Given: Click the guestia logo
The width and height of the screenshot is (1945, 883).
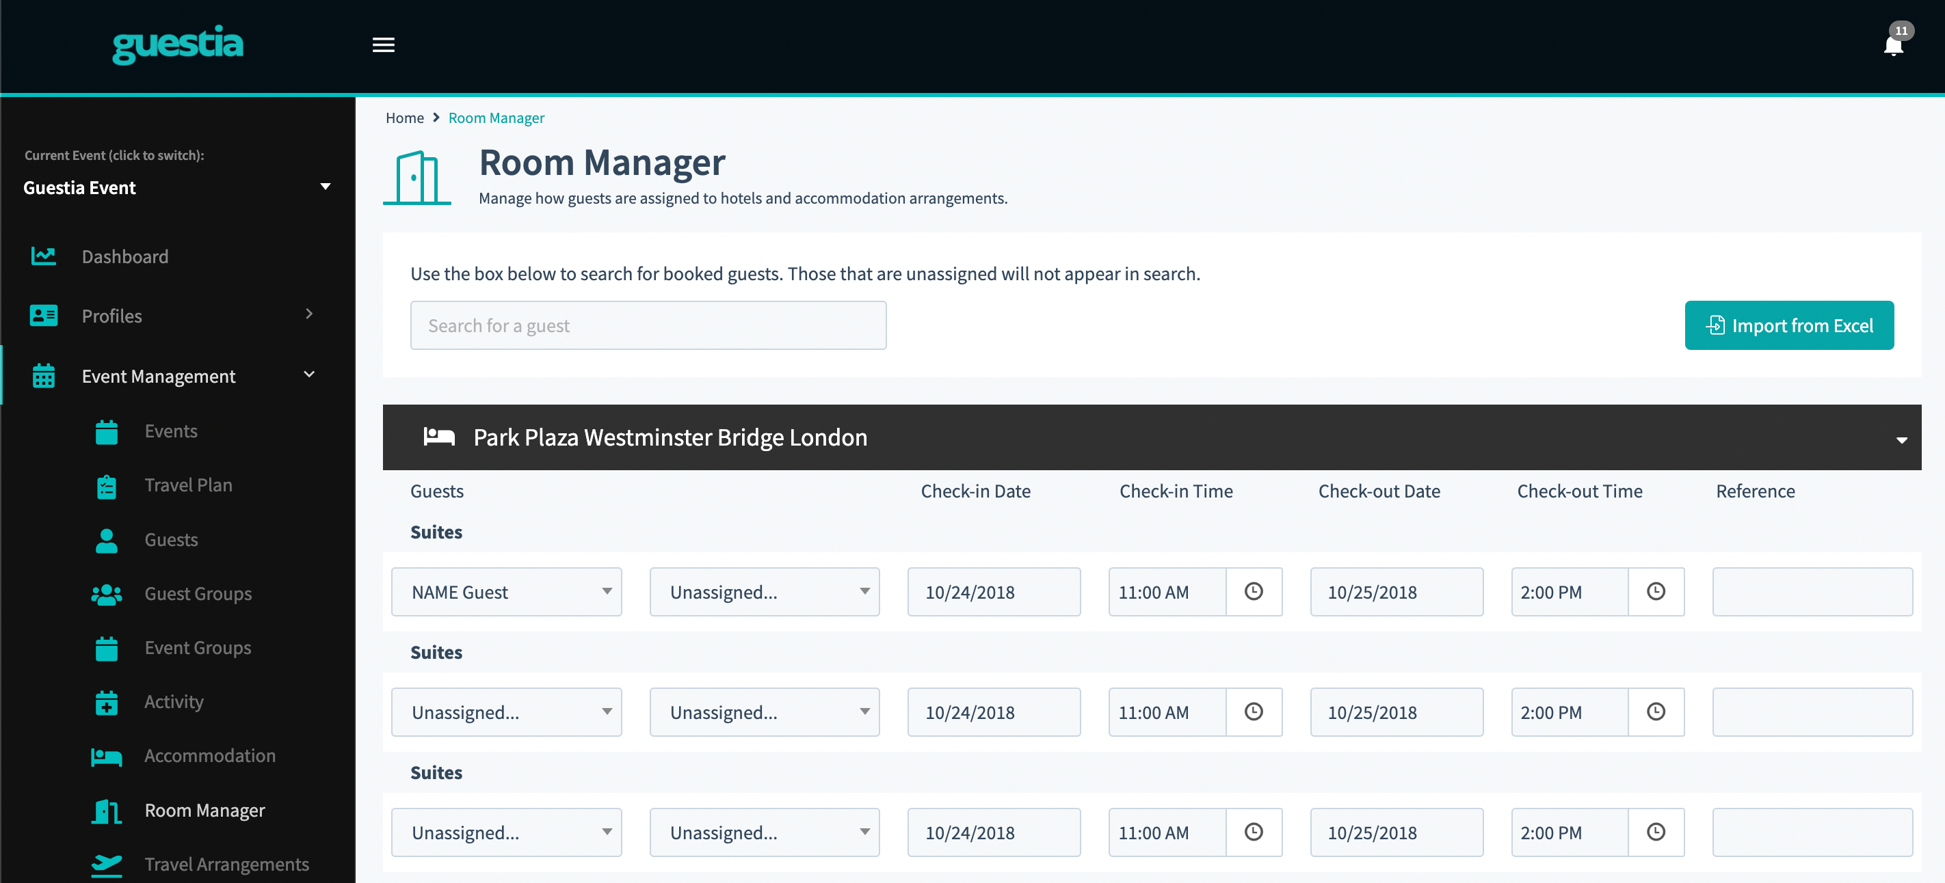Looking at the screenshot, I should [x=177, y=44].
